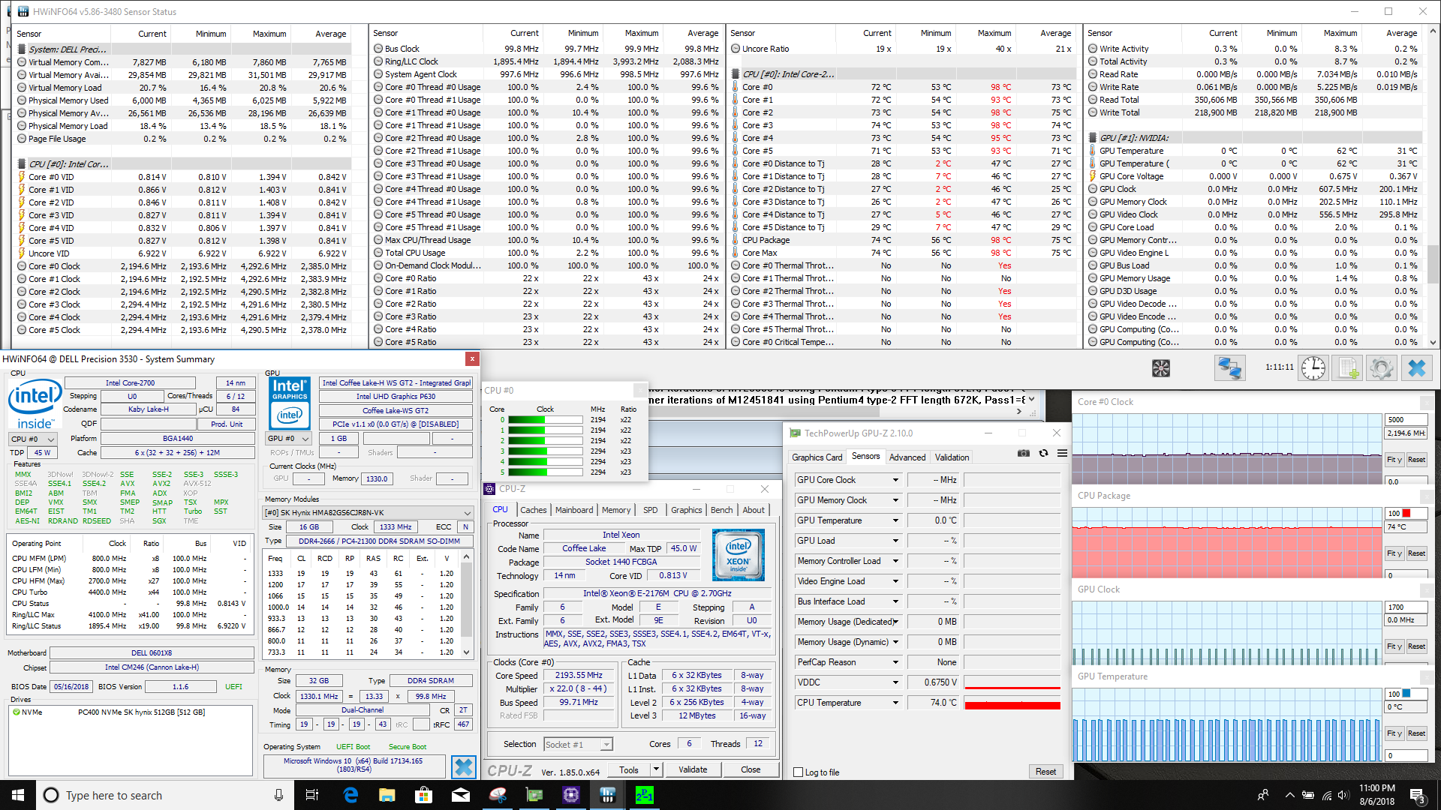
Task: Click the GPU-Z Reset button
Action: pos(1045,772)
